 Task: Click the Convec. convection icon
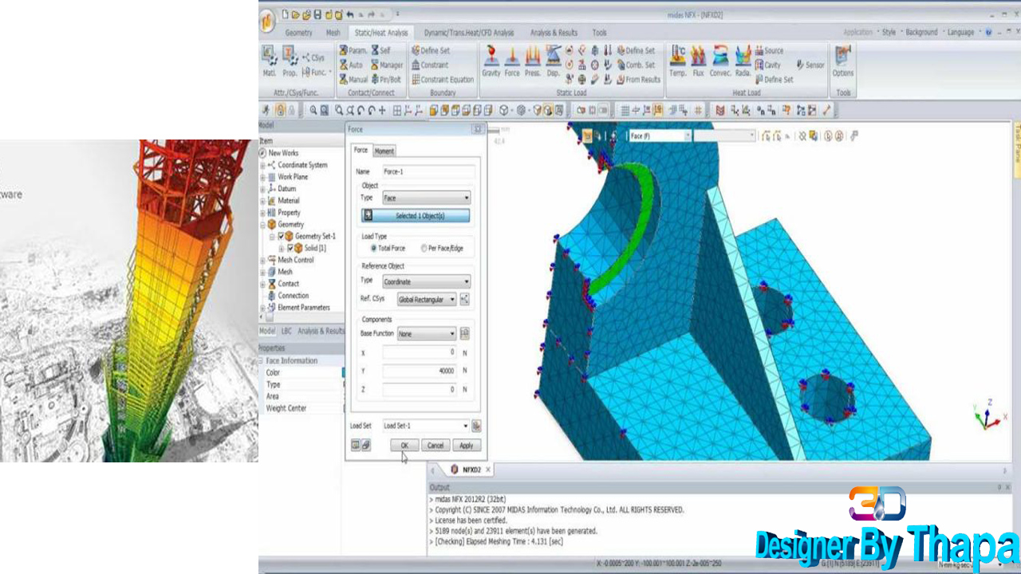pyautogui.click(x=720, y=62)
